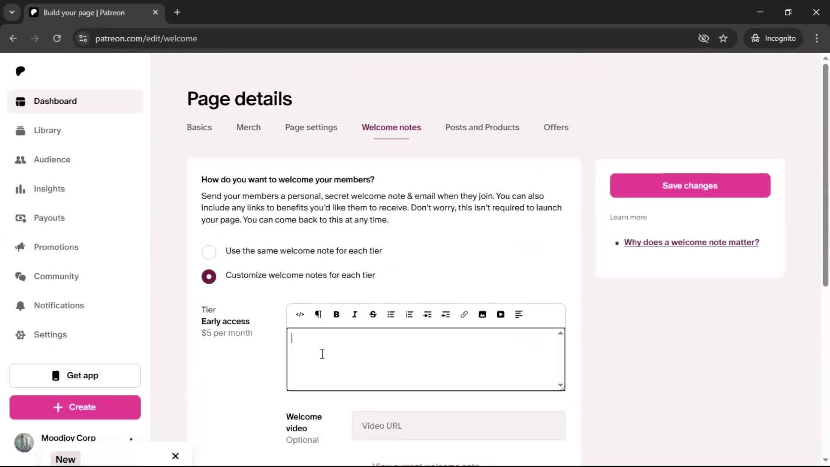Open the Page settings tab
830x467 pixels.
[x=311, y=128]
